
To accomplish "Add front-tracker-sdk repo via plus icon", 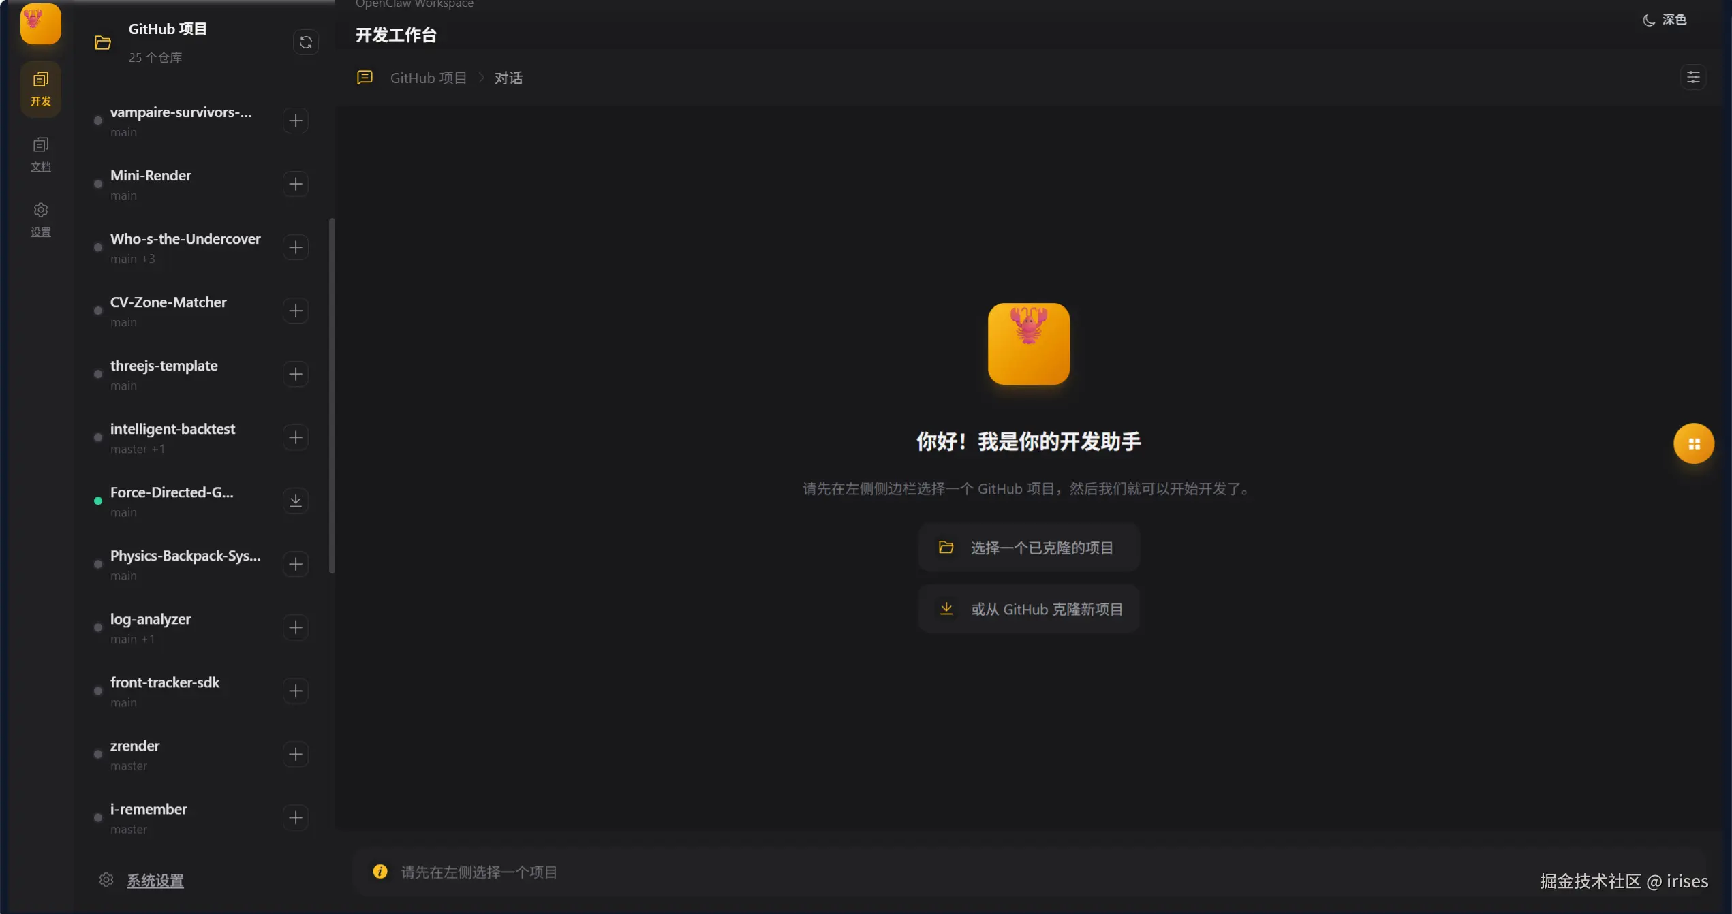I will (296, 691).
